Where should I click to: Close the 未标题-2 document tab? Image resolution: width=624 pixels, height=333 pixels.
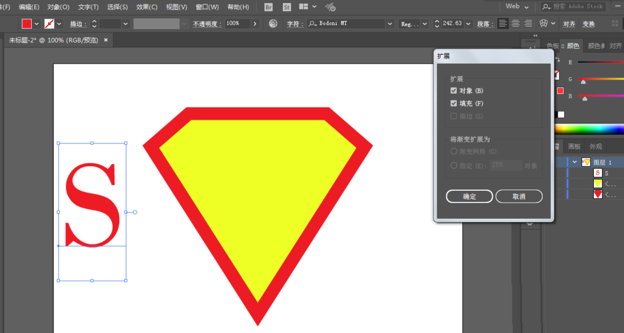pyautogui.click(x=106, y=40)
